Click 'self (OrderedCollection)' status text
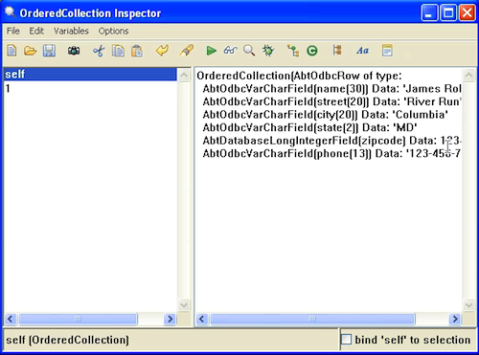This screenshot has height=355, width=479. point(67,340)
